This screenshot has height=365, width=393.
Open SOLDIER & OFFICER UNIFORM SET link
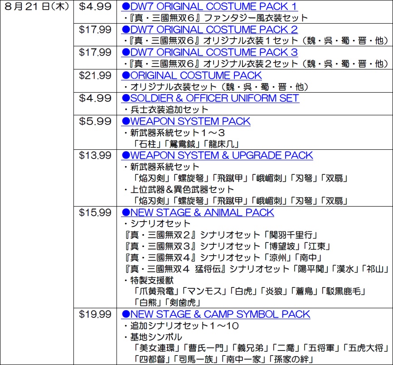(210, 98)
